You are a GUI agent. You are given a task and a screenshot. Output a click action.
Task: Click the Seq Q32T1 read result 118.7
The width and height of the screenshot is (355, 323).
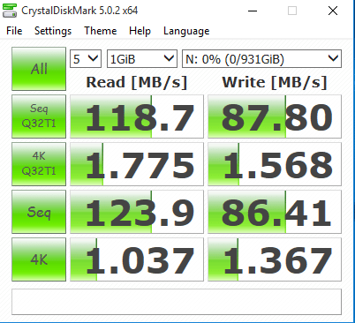pyautogui.click(x=137, y=116)
